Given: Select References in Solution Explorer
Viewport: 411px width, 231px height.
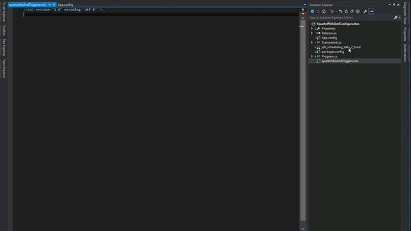Looking at the screenshot, I should click(329, 33).
